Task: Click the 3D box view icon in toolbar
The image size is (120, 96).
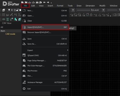Action: 87,15
